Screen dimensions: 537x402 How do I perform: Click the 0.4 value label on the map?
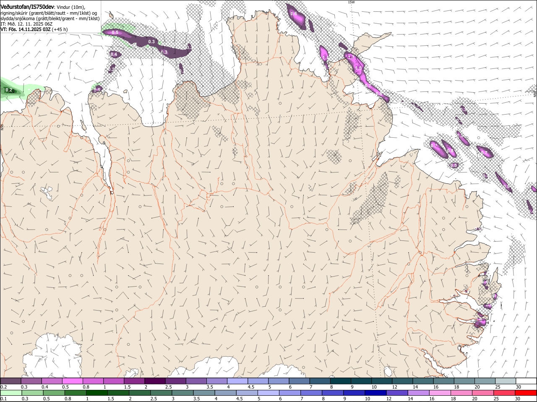114,54
